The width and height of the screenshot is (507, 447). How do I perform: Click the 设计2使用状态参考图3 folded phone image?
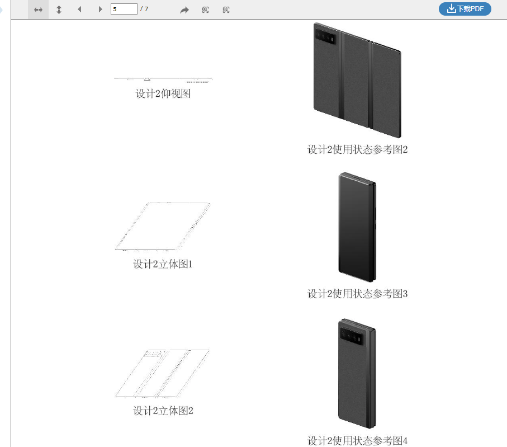click(357, 227)
